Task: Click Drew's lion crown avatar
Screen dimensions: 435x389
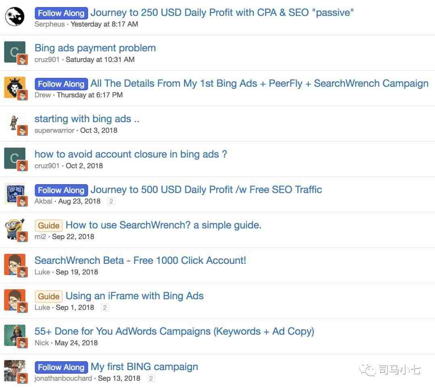Action: pyautogui.click(x=14, y=86)
